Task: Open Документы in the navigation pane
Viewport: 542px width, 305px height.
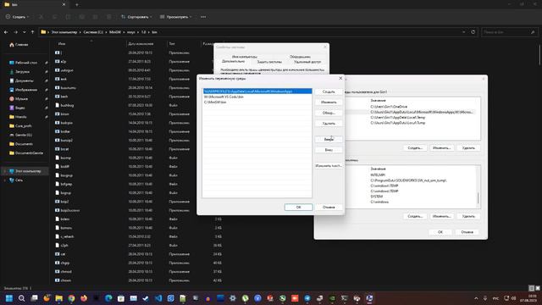Action: pyautogui.click(x=25, y=80)
